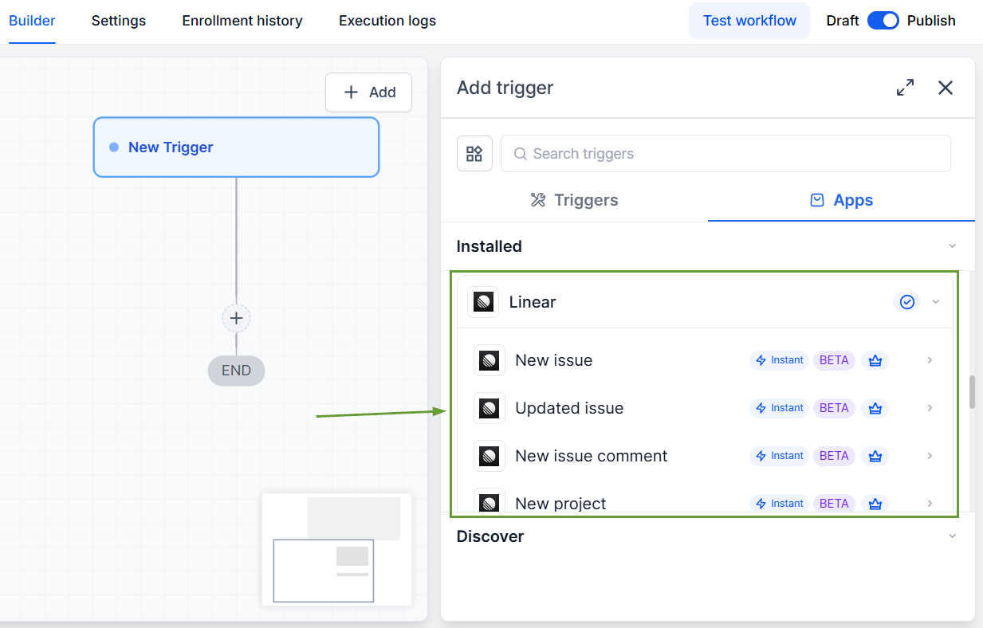Image resolution: width=983 pixels, height=628 pixels.
Task: Click the BETA badge on New issue
Action: pos(834,360)
